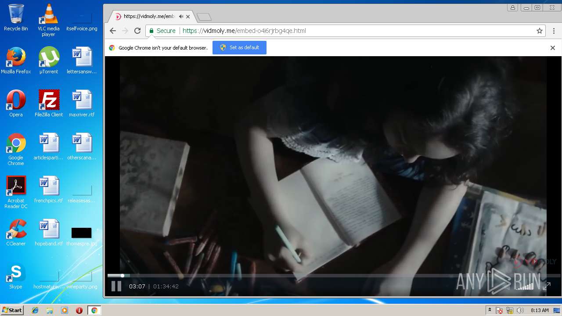Reload the vidmoly page
Image resolution: width=562 pixels, height=316 pixels.
(137, 31)
